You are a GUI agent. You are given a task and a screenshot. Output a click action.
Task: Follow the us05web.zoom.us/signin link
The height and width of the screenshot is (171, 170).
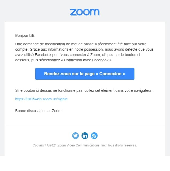[41, 99]
